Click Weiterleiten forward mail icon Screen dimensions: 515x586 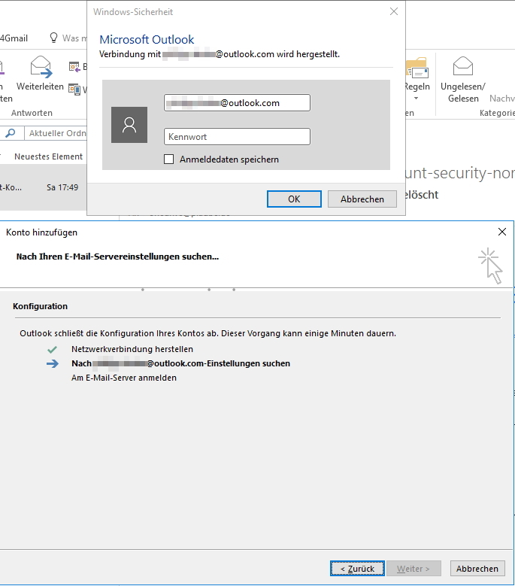coord(41,66)
